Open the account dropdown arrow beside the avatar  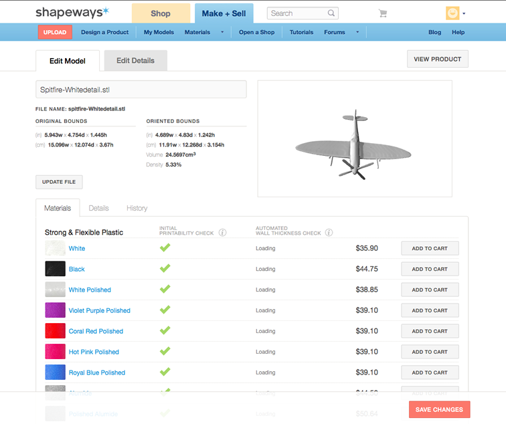464,13
